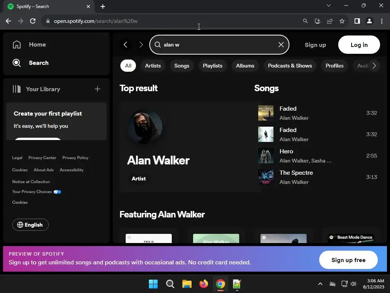Open tab search dropdown arrow
Image resolution: width=390 pixels, height=293 pixels.
pyautogui.click(x=329, y=5)
